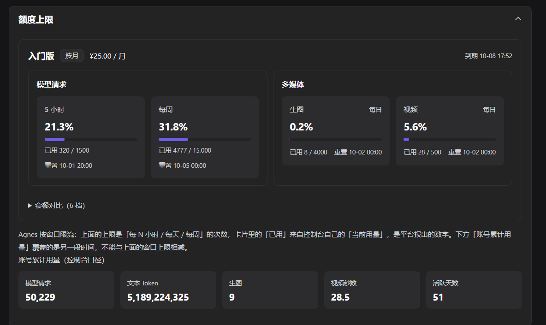
Task: Expand the 套餐对比 (6 档) disclosure
Action: click(56, 206)
